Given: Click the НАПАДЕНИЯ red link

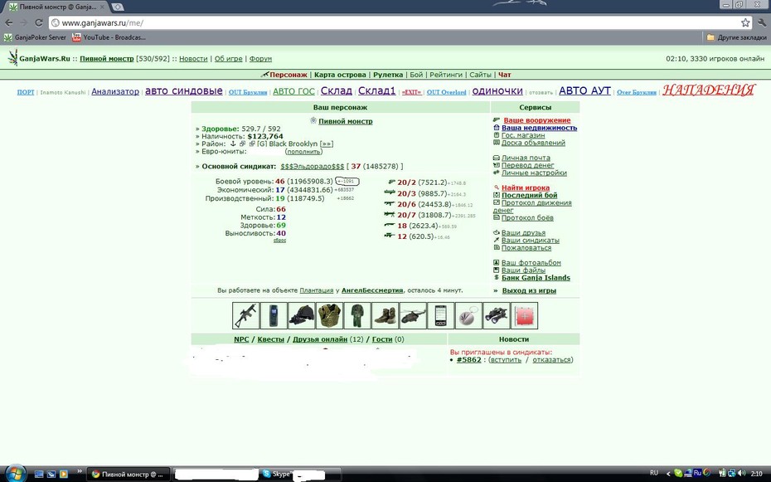Looking at the screenshot, I should coord(709,90).
